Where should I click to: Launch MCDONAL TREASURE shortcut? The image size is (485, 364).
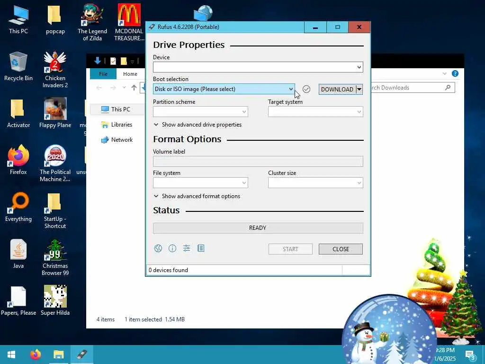[129, 22]
